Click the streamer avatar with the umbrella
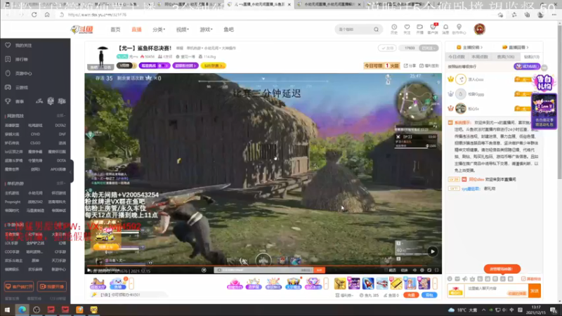562x316 pixels. click(x=101, y=56)
